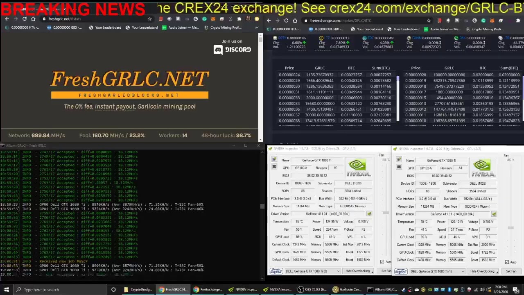Click the 100000.00000000 GRLC amount cell
This screenshot has height=295, width=524.
click(x=449, y=75)
